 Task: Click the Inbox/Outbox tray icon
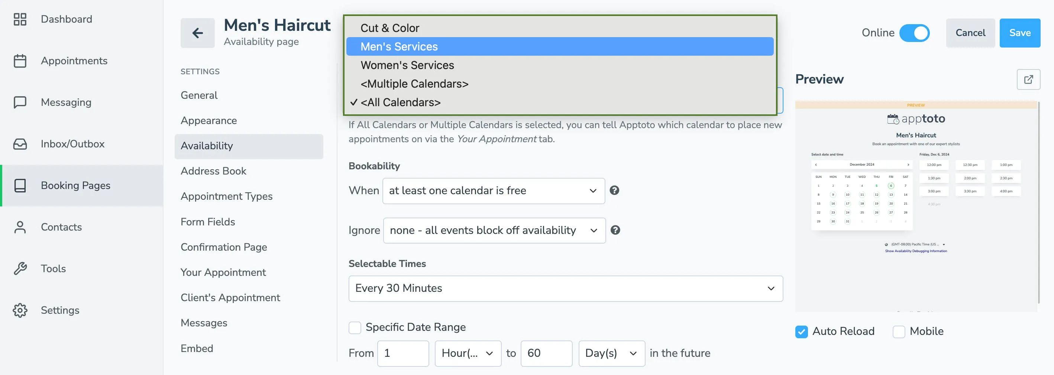click(20, 144)
